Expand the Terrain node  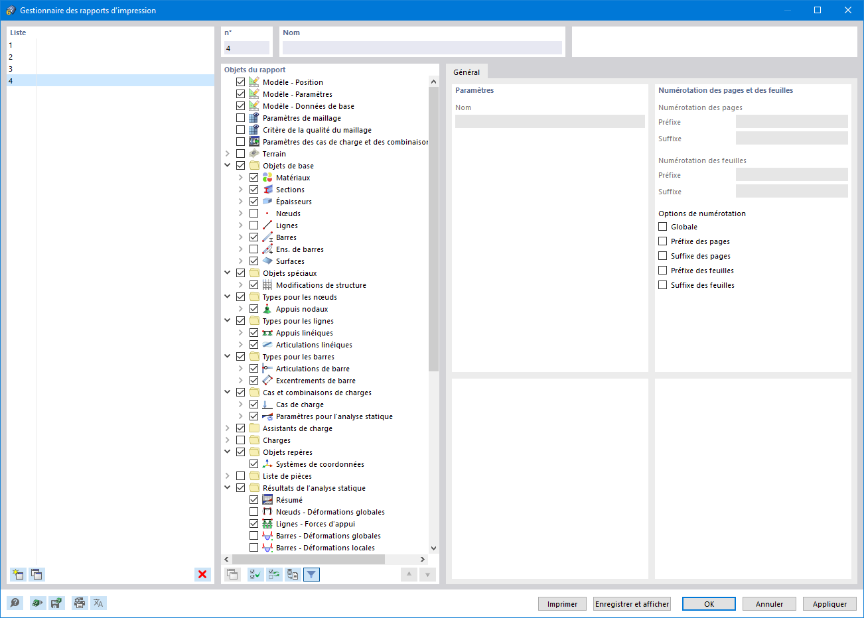(228, 154)
